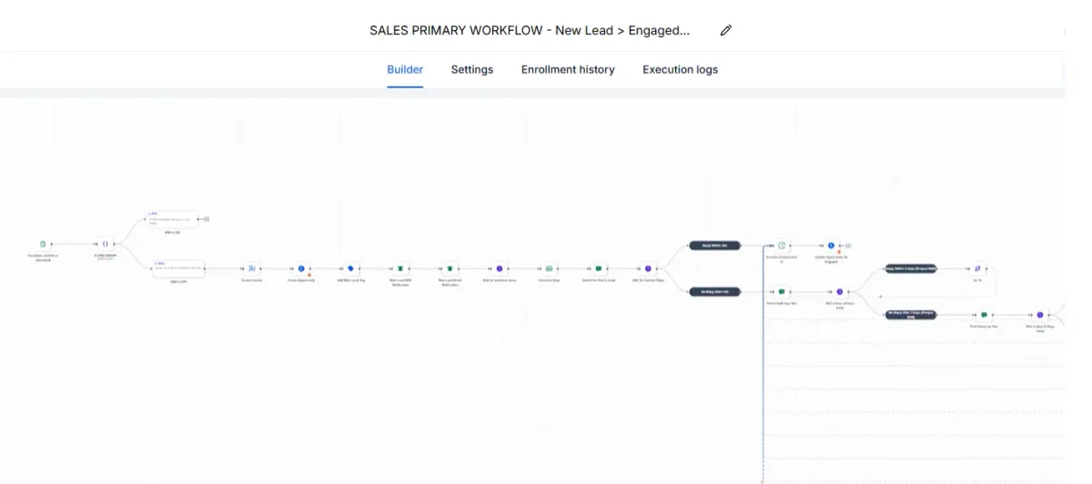The width and height of the screenshot is (1092, 484).
Task: Click the Reply Within 2 Days branch pill
Action: pyautogui.click(x=911, y=268)
